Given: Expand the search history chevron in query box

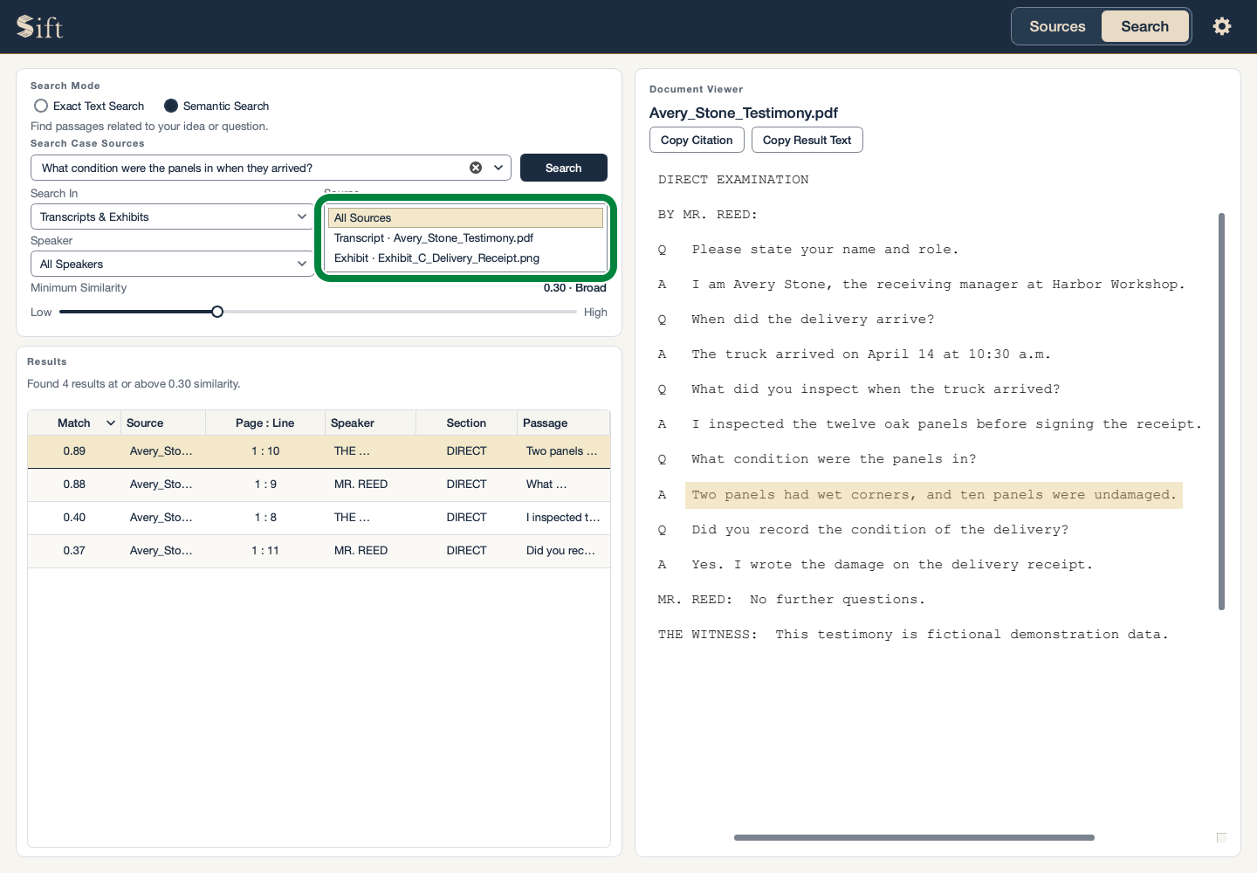Looking at the screenshot, I should pos(498,168).
